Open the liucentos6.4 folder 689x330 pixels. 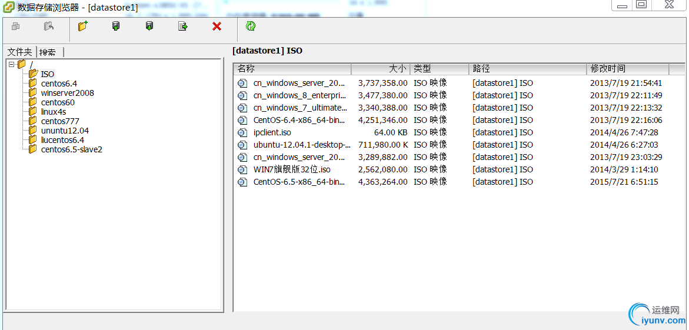click(62, 140)
